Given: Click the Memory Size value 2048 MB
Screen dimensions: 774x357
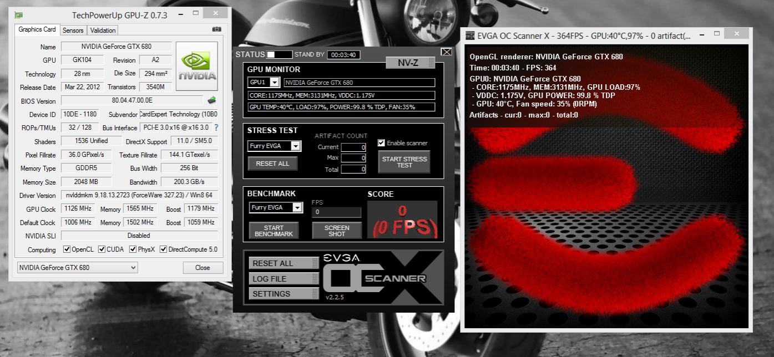Looking at the screenshot, I should (x=86, y=182).
